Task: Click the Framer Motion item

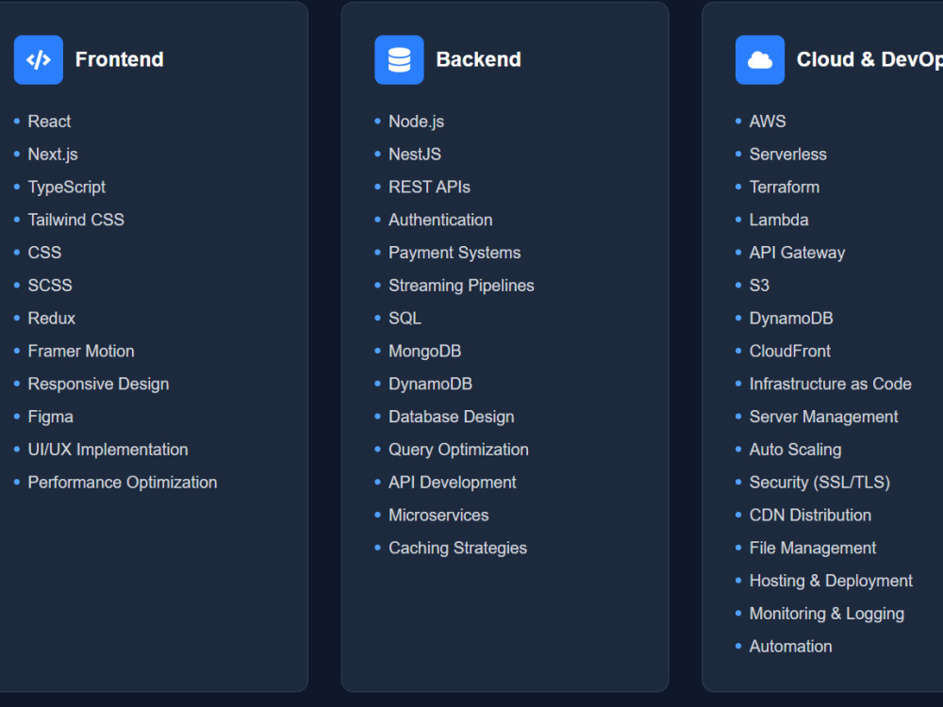Action: 81,351
